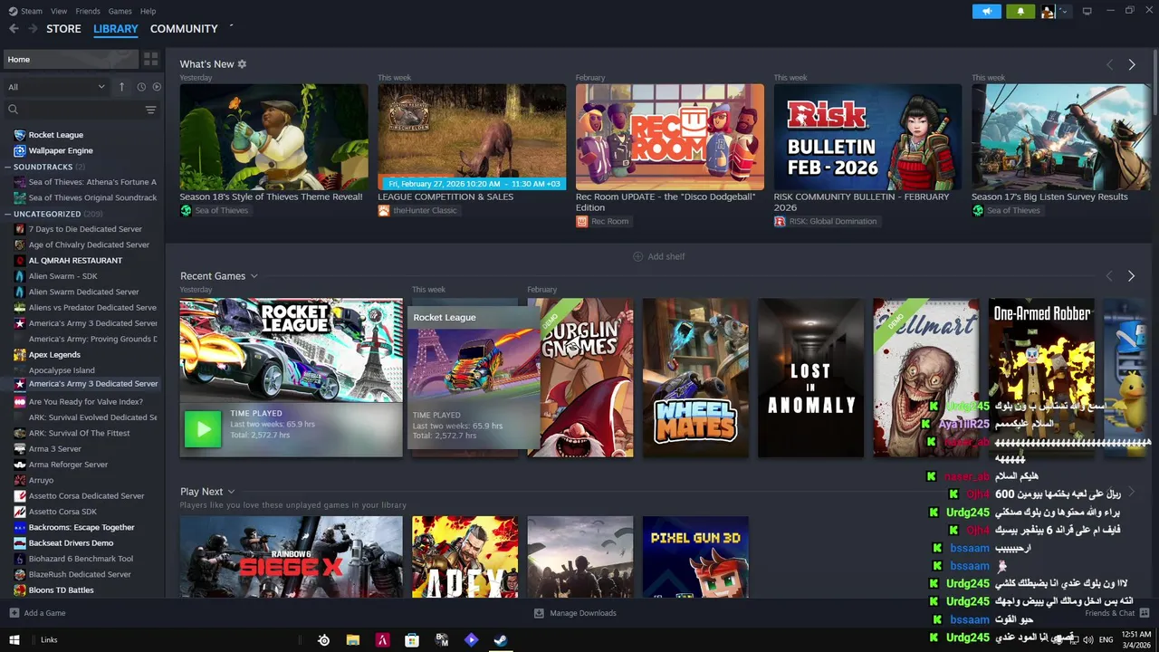1159x652 pixels.
Task: Click the Home button in sidebar
Action: 71,59
